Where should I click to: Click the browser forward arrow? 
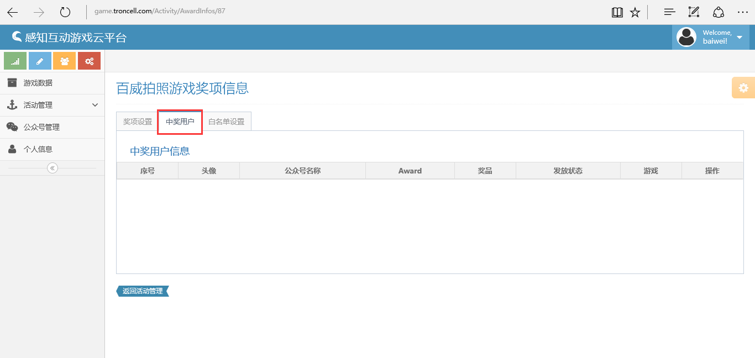tap(39, 12)
